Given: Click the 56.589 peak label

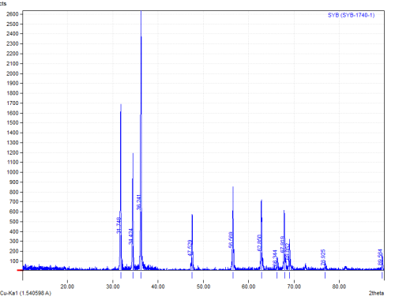Looking at the screenshot, I should pyautogui.click(x=231, y=240).
